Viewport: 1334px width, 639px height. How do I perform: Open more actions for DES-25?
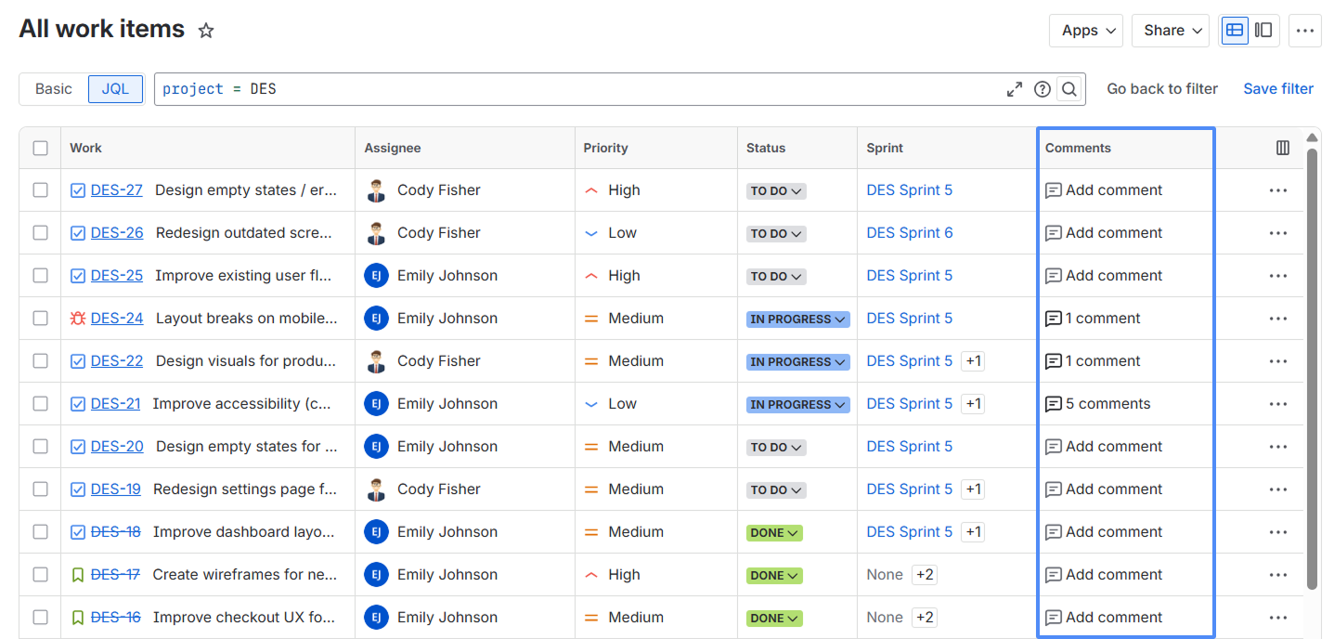1278,276
